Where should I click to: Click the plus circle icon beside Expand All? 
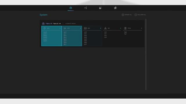tap(123, 15)
